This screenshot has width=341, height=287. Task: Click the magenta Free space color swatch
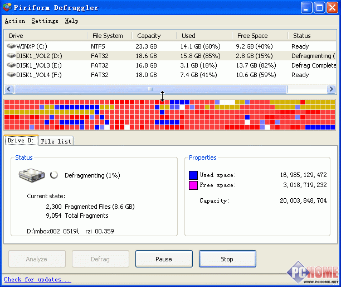pos(193,185)
